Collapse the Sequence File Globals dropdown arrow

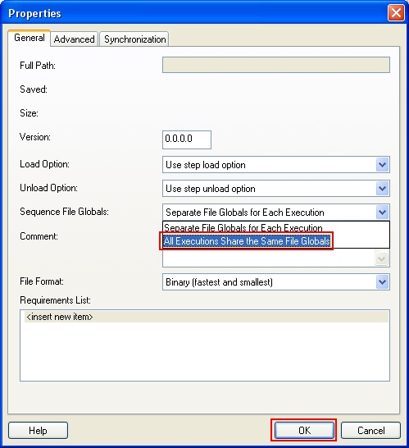tap(382, 213)
